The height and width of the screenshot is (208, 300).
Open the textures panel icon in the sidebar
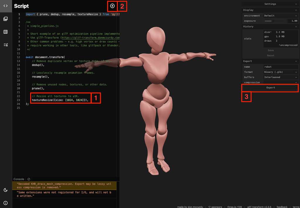(6, 19)
